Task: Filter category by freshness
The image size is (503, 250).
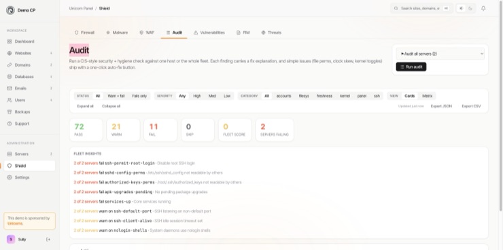Action: [x=324, y=96]
